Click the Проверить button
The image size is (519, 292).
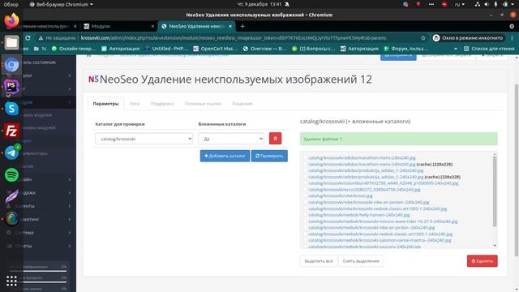pyautogui.click(x=269, y=156)
